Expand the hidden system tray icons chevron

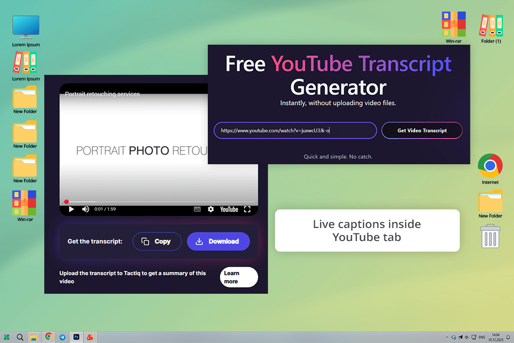point(447,337)
